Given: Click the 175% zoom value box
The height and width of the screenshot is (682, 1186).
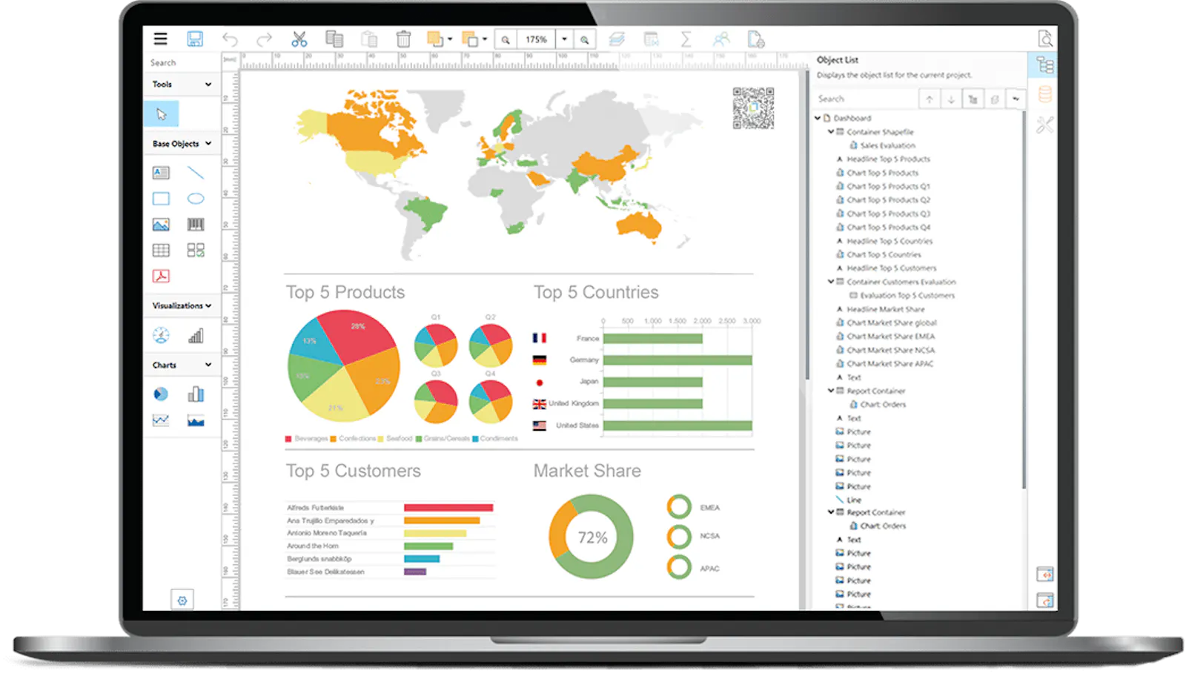Looking at the screenshot, I should coord(536,40).
